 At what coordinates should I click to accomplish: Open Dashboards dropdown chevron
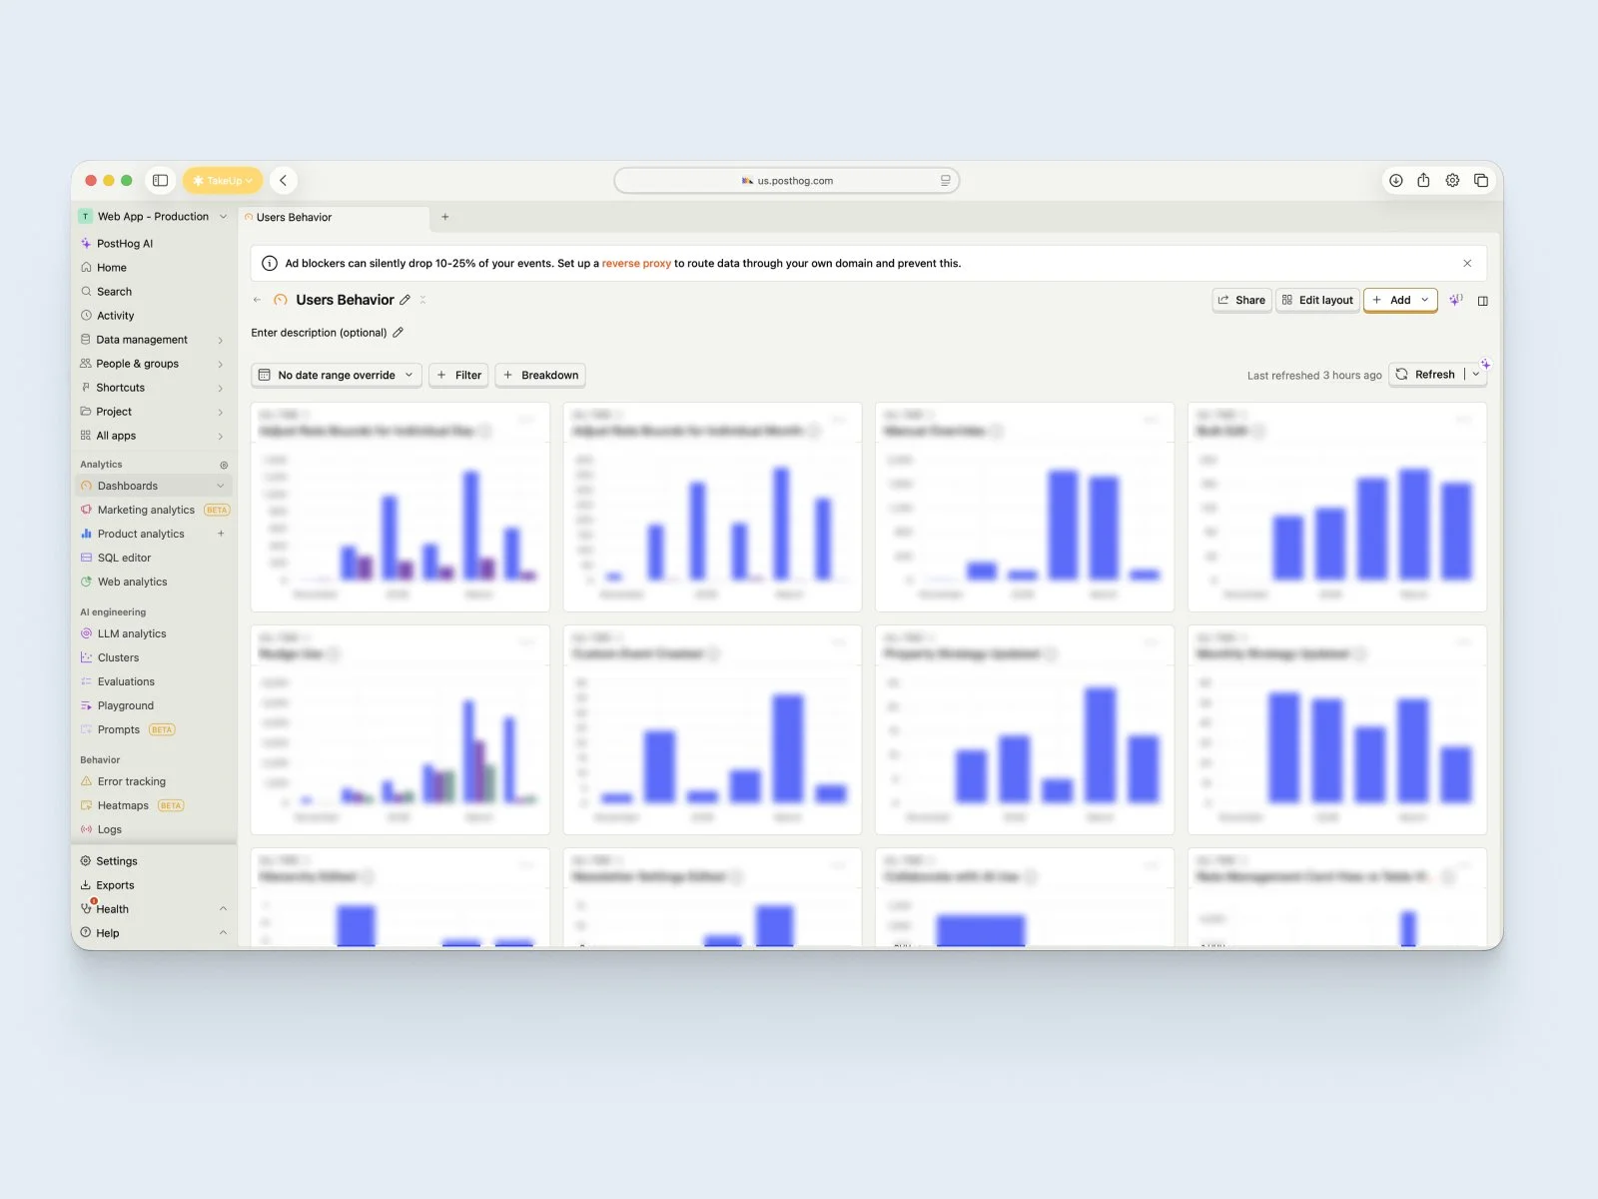[x=221, y=486]
